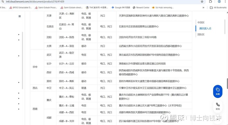Select the 太原 - A - 泽信 cell
This screenshot has width=228, height=125.
tap(67, 46)
